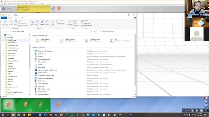Select Statement of significance recent file

point(45,78)
